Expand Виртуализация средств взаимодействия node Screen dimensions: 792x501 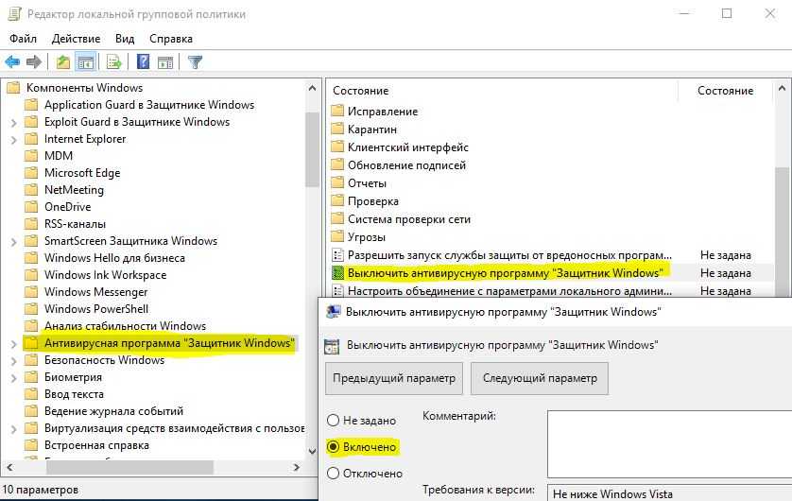pyautogui.click(x=13, y=429)
